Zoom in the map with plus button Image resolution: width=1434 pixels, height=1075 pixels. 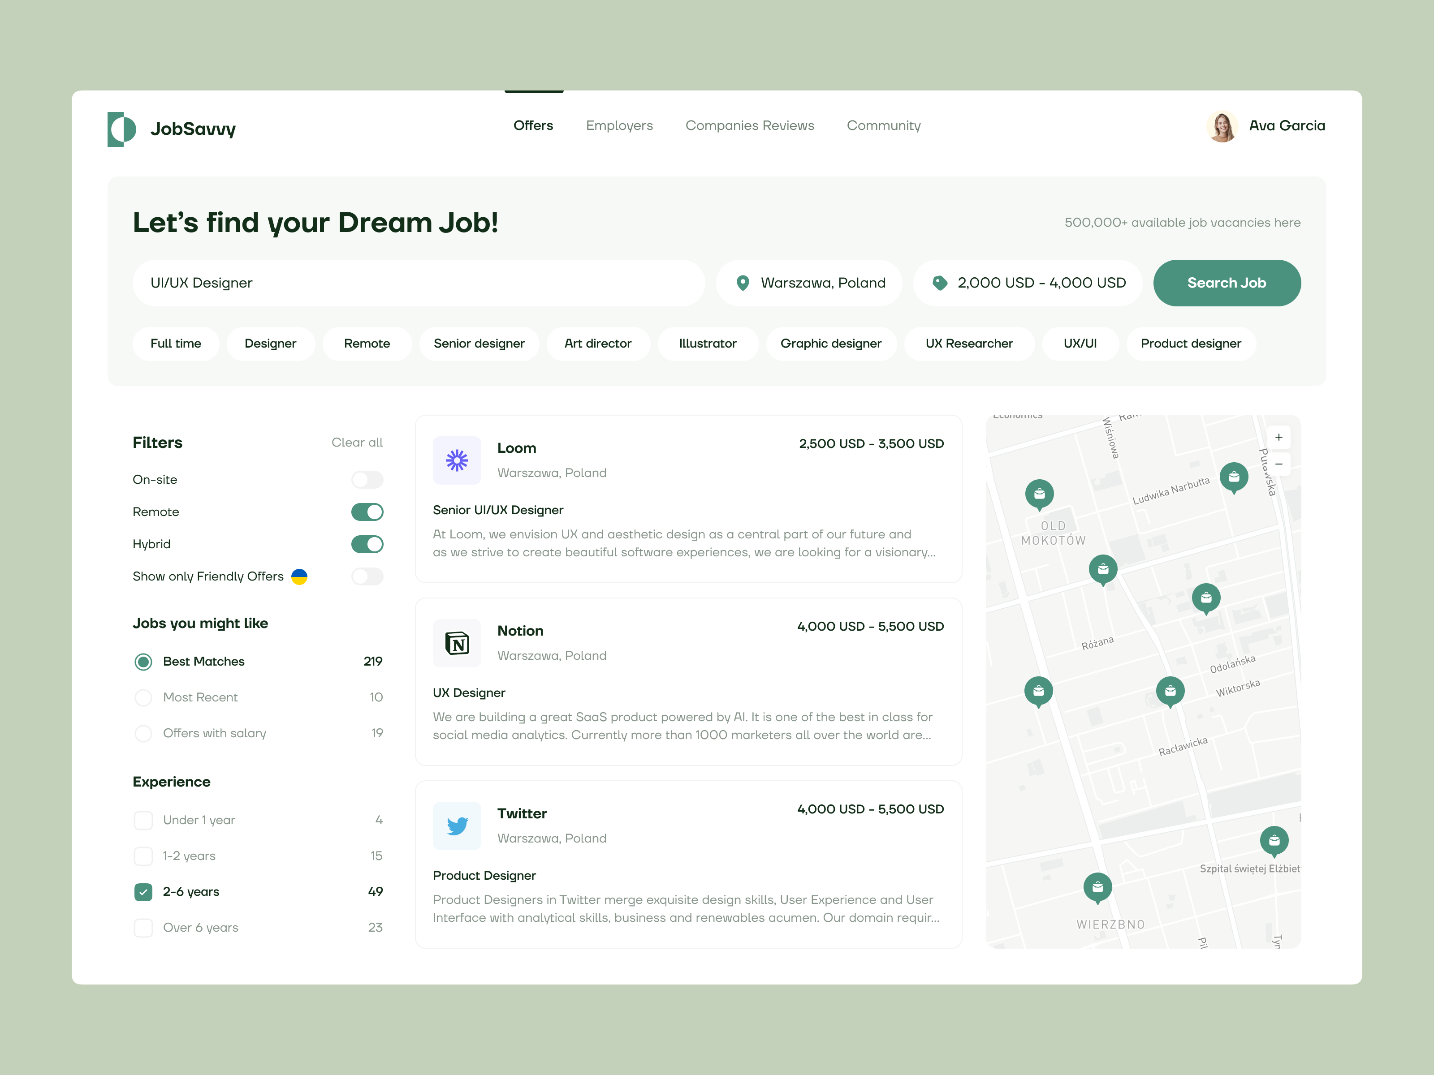[x=1279, y=437]
